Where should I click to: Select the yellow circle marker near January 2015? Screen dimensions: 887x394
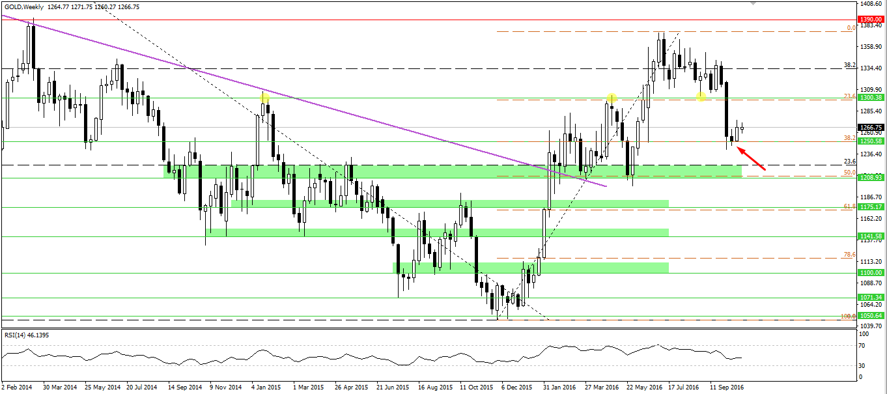coord(264,98)
